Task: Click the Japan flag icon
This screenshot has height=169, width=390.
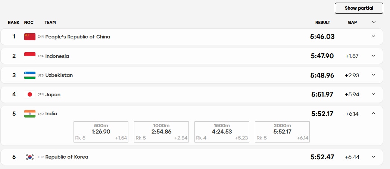Action: click(30, 94)
